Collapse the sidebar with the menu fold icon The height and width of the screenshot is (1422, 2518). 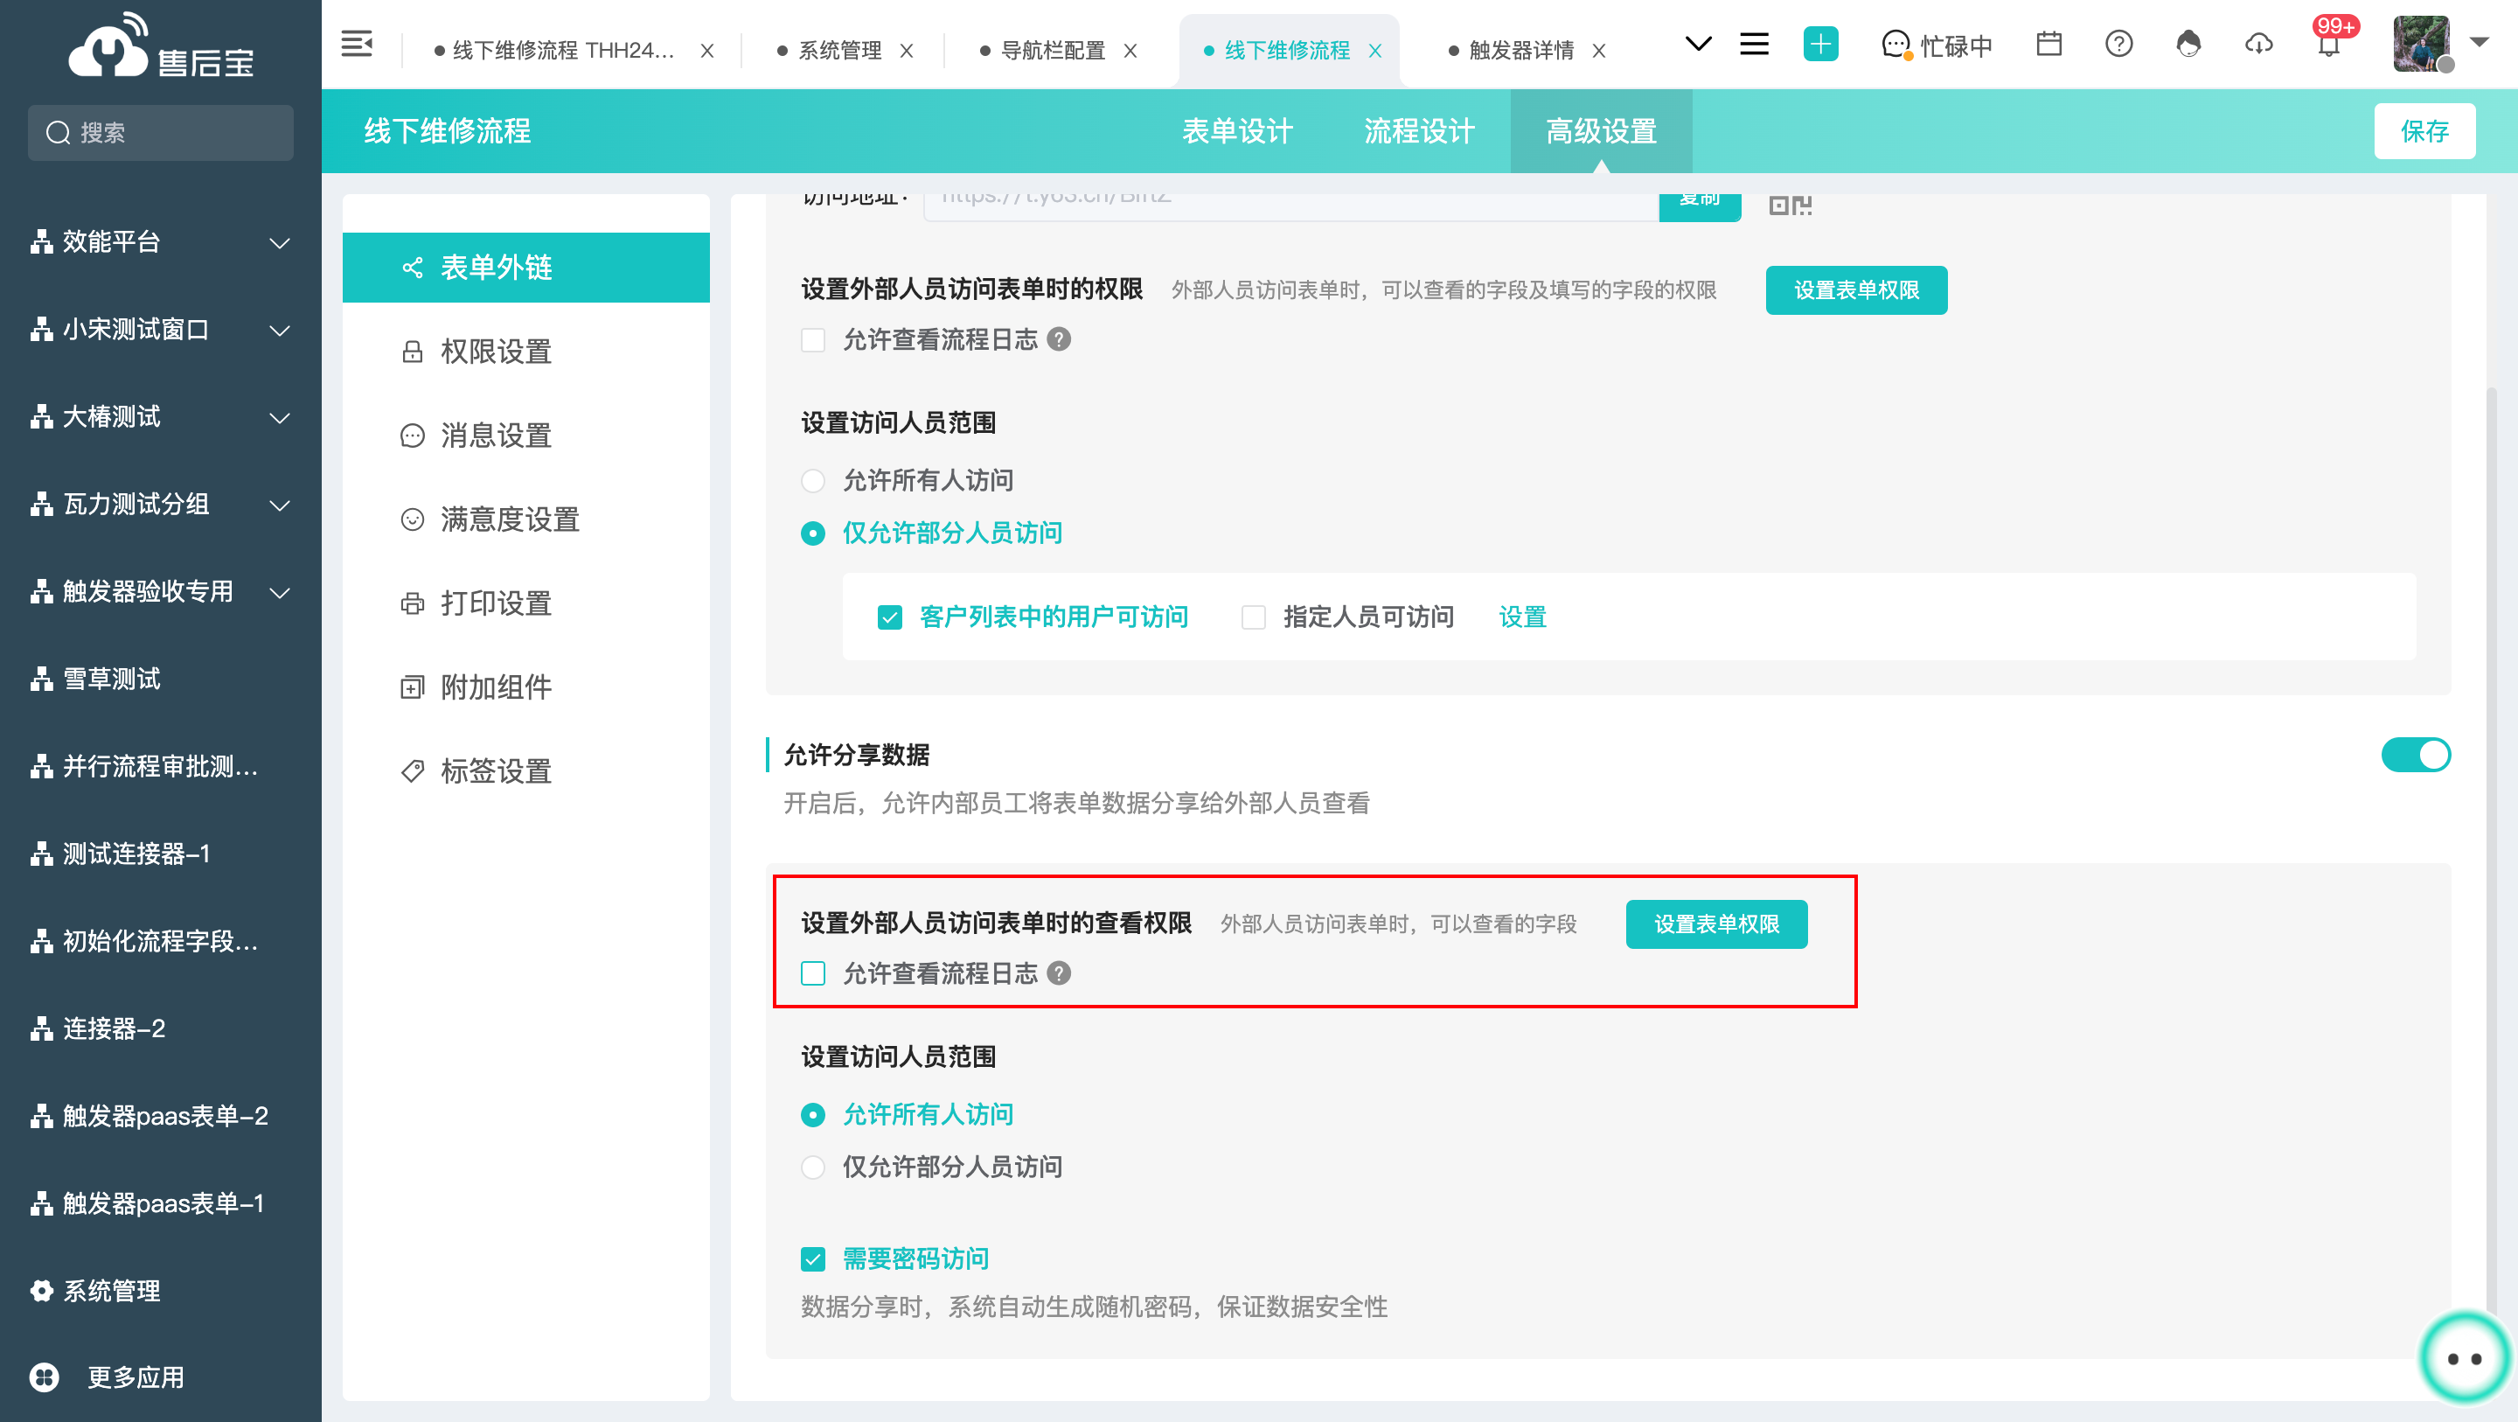357,45
